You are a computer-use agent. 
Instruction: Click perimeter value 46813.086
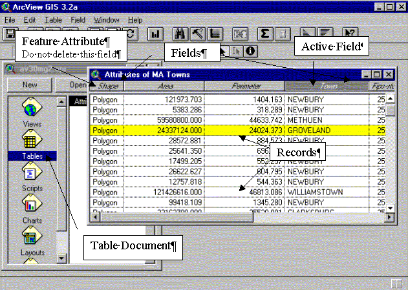click(266, 192)
